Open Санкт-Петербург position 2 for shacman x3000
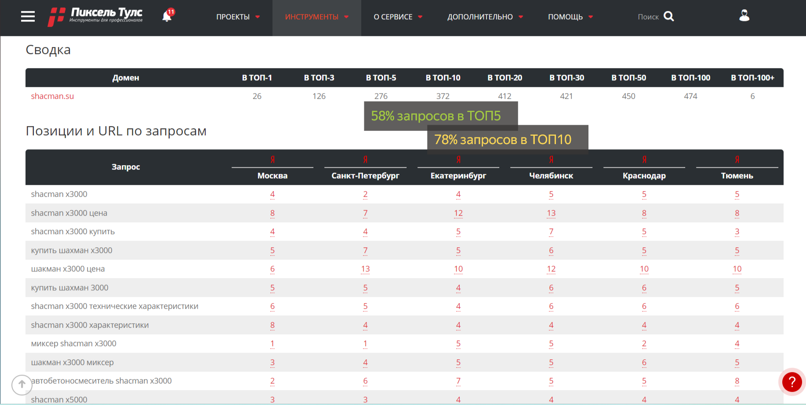Screen dimensions: 806x405 pyautogui.click(x=365, y=194)
